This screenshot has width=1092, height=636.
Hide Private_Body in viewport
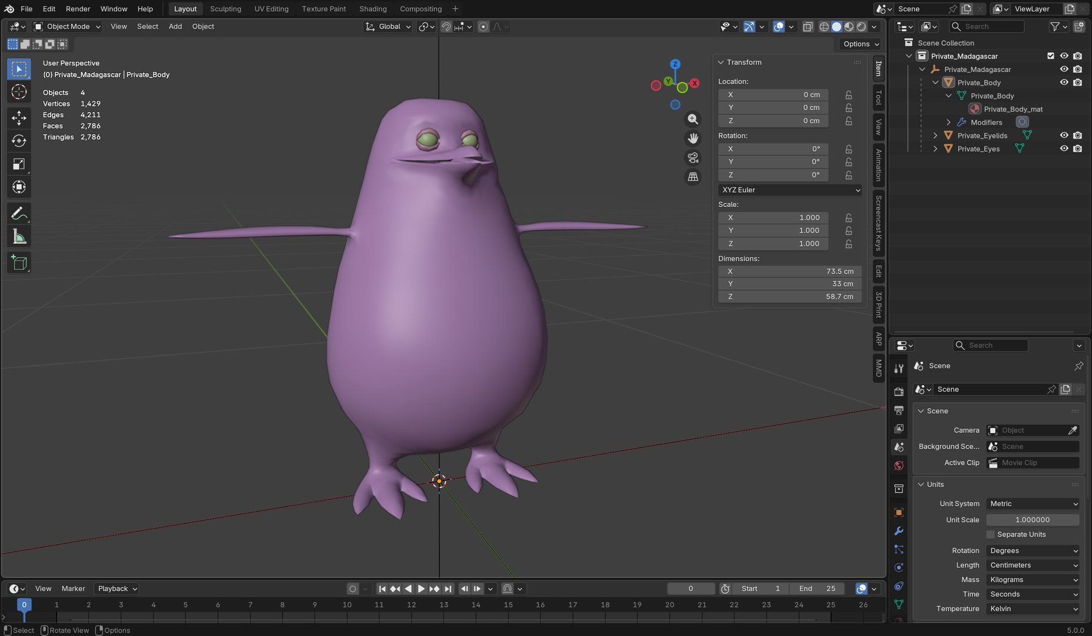coord(1064,82)
